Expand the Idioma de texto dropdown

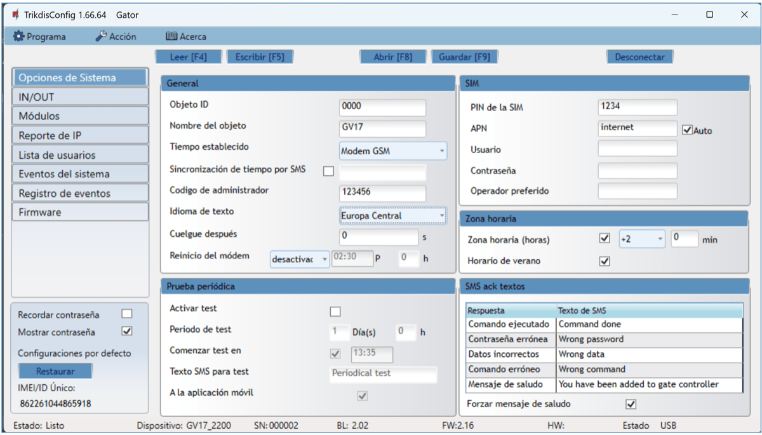coord(392,216)
